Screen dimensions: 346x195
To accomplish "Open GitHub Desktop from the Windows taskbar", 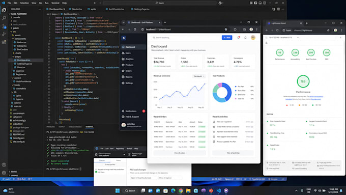I will [x=226, y=190].
